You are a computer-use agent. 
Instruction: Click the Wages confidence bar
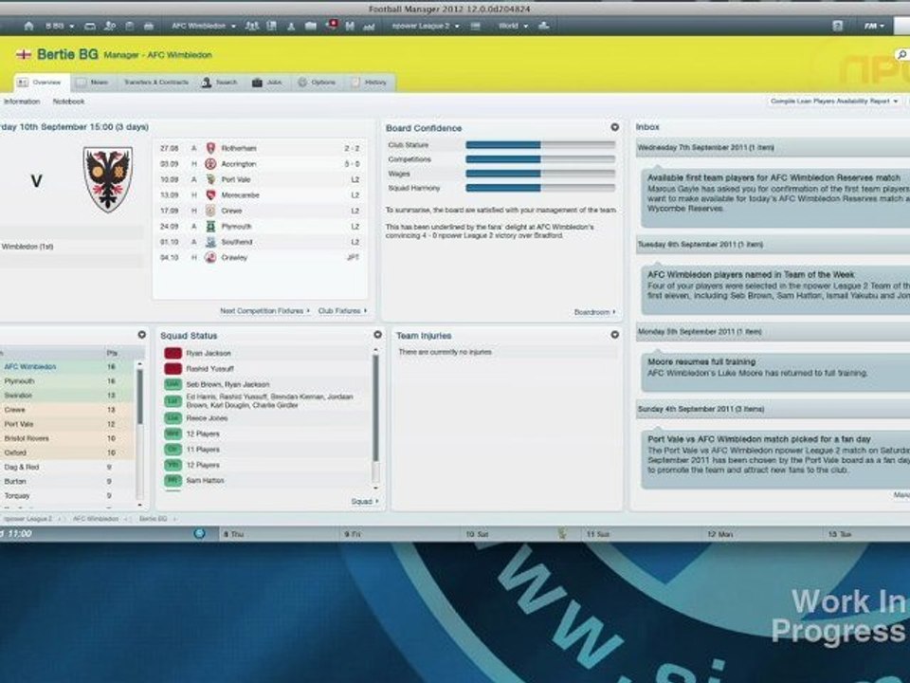[x=540, y=174]
